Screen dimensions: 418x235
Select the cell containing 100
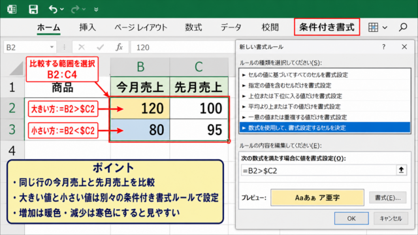tap(199, 108)
